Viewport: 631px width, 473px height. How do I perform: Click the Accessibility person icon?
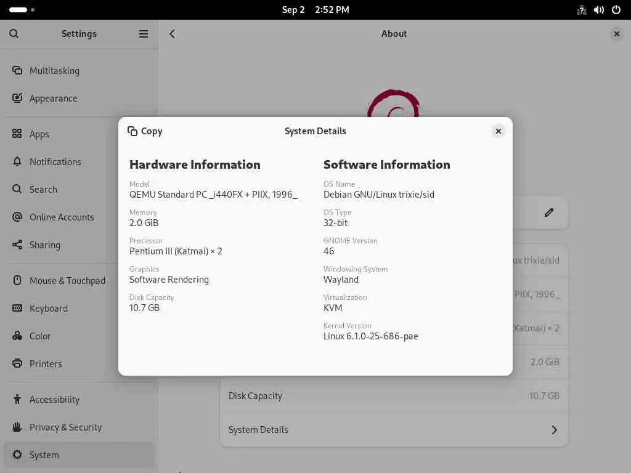coord(17,399)
